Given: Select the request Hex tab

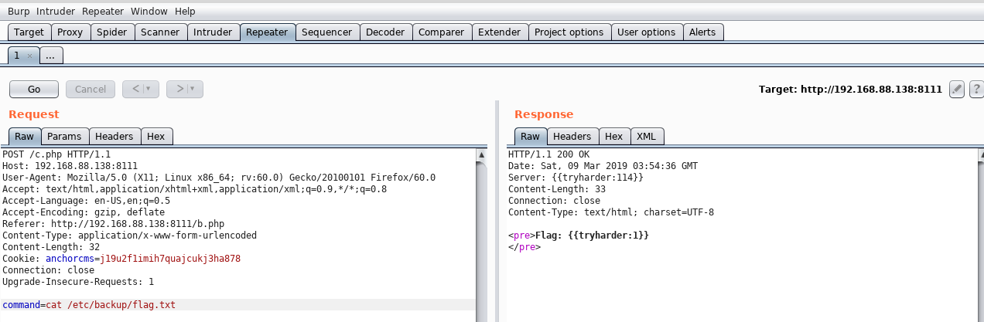Looking at the screenshot, I should pos(156,137).
